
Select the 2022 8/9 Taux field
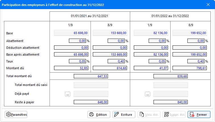click(196, 61)
